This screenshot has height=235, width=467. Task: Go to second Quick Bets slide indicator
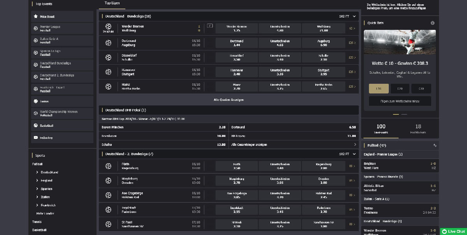[404, 114]
